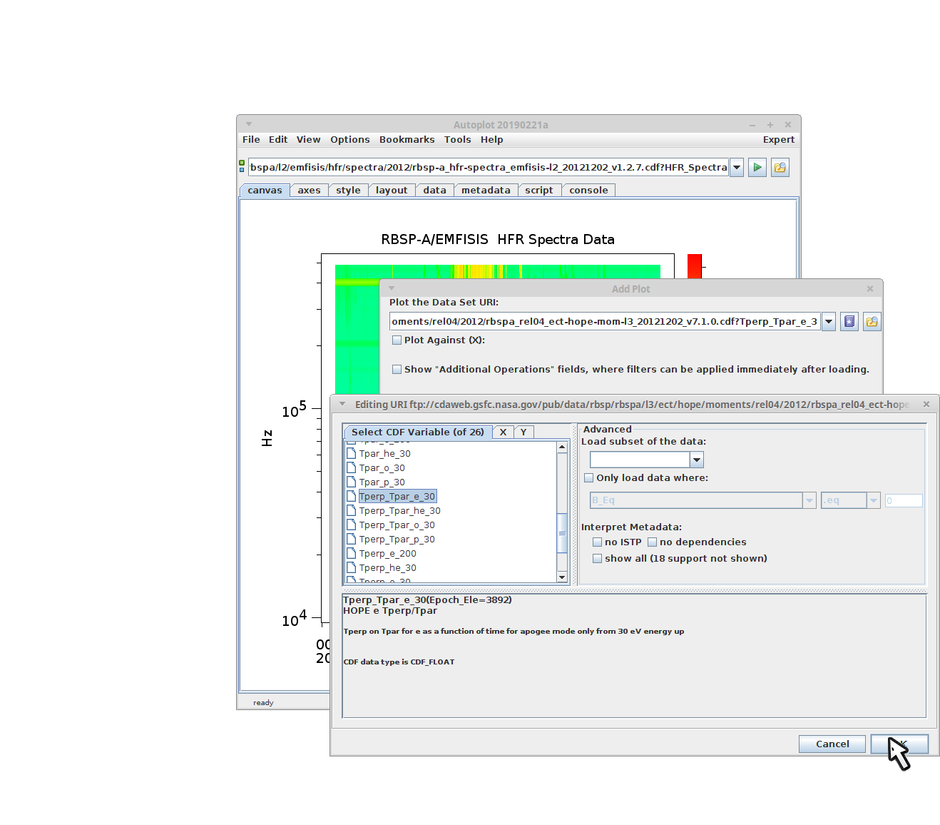Click the file icon next to Tperp_Tpar_e_30
This screenshot has width=940, height=825.
[351, 496]
